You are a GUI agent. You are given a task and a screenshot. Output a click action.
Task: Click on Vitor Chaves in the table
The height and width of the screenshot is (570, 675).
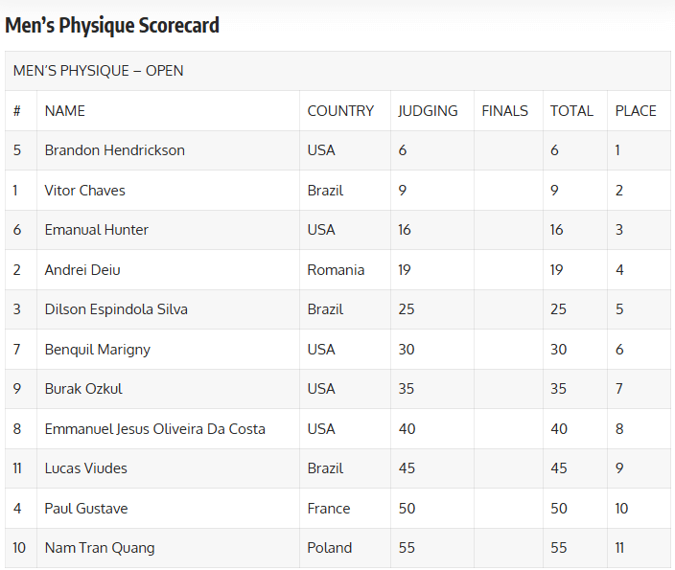pyautogui.click(x=85, y=191)
